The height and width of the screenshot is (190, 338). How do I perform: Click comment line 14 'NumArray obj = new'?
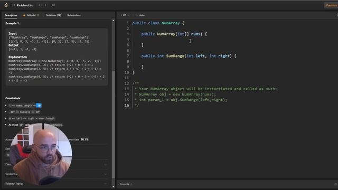click(175, 94)
